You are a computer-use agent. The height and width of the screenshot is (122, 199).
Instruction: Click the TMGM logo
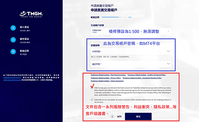[31, 14]
